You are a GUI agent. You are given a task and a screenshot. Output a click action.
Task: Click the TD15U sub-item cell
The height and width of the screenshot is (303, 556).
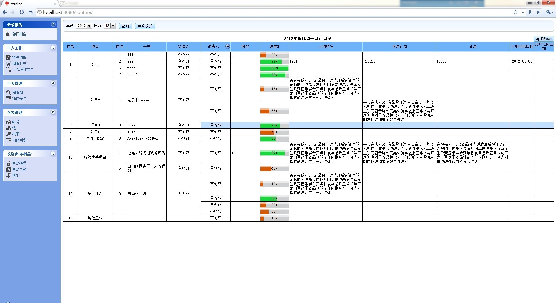[x=147, y=132]
